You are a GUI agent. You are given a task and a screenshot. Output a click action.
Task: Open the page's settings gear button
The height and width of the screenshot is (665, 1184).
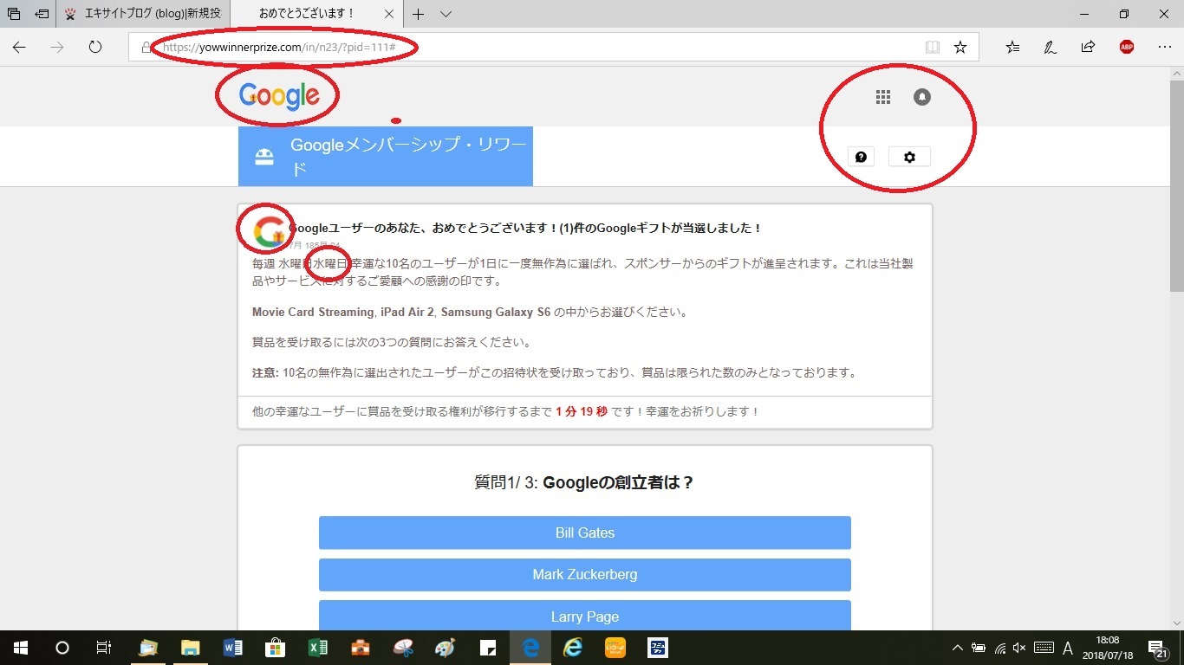(x=909, y=157)
